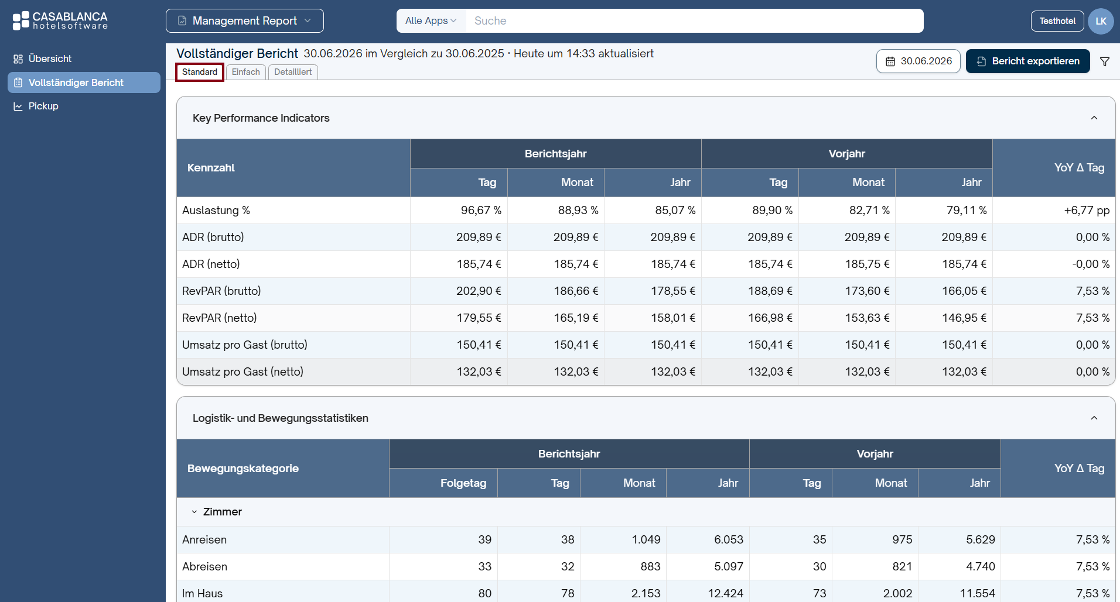
Task: Click the -0,00 % ADR netto delta
Action: point(1091,264)
